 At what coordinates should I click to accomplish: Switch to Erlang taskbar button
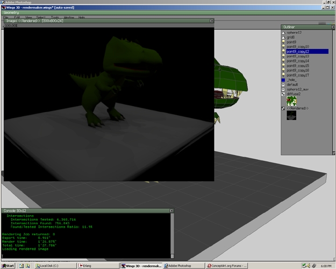click(98, 266)
